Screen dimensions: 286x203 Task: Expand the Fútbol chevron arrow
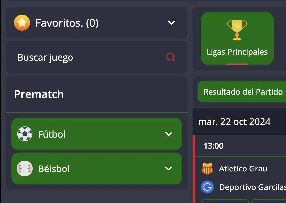point(169,134)
